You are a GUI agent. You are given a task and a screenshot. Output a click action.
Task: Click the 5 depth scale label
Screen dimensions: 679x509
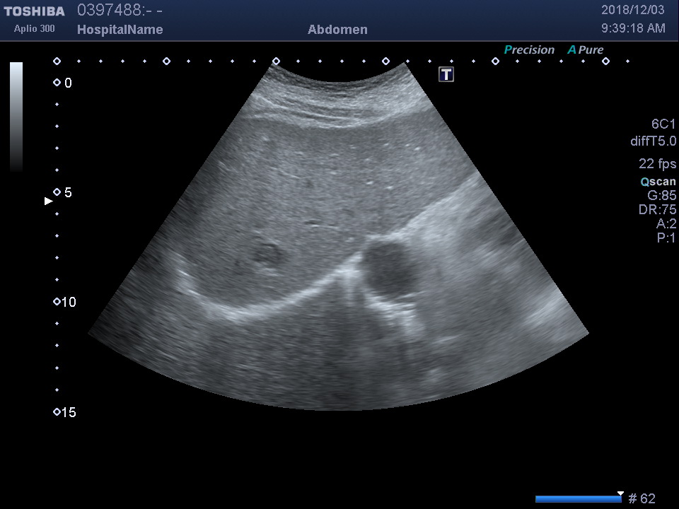tap(68, 192)
